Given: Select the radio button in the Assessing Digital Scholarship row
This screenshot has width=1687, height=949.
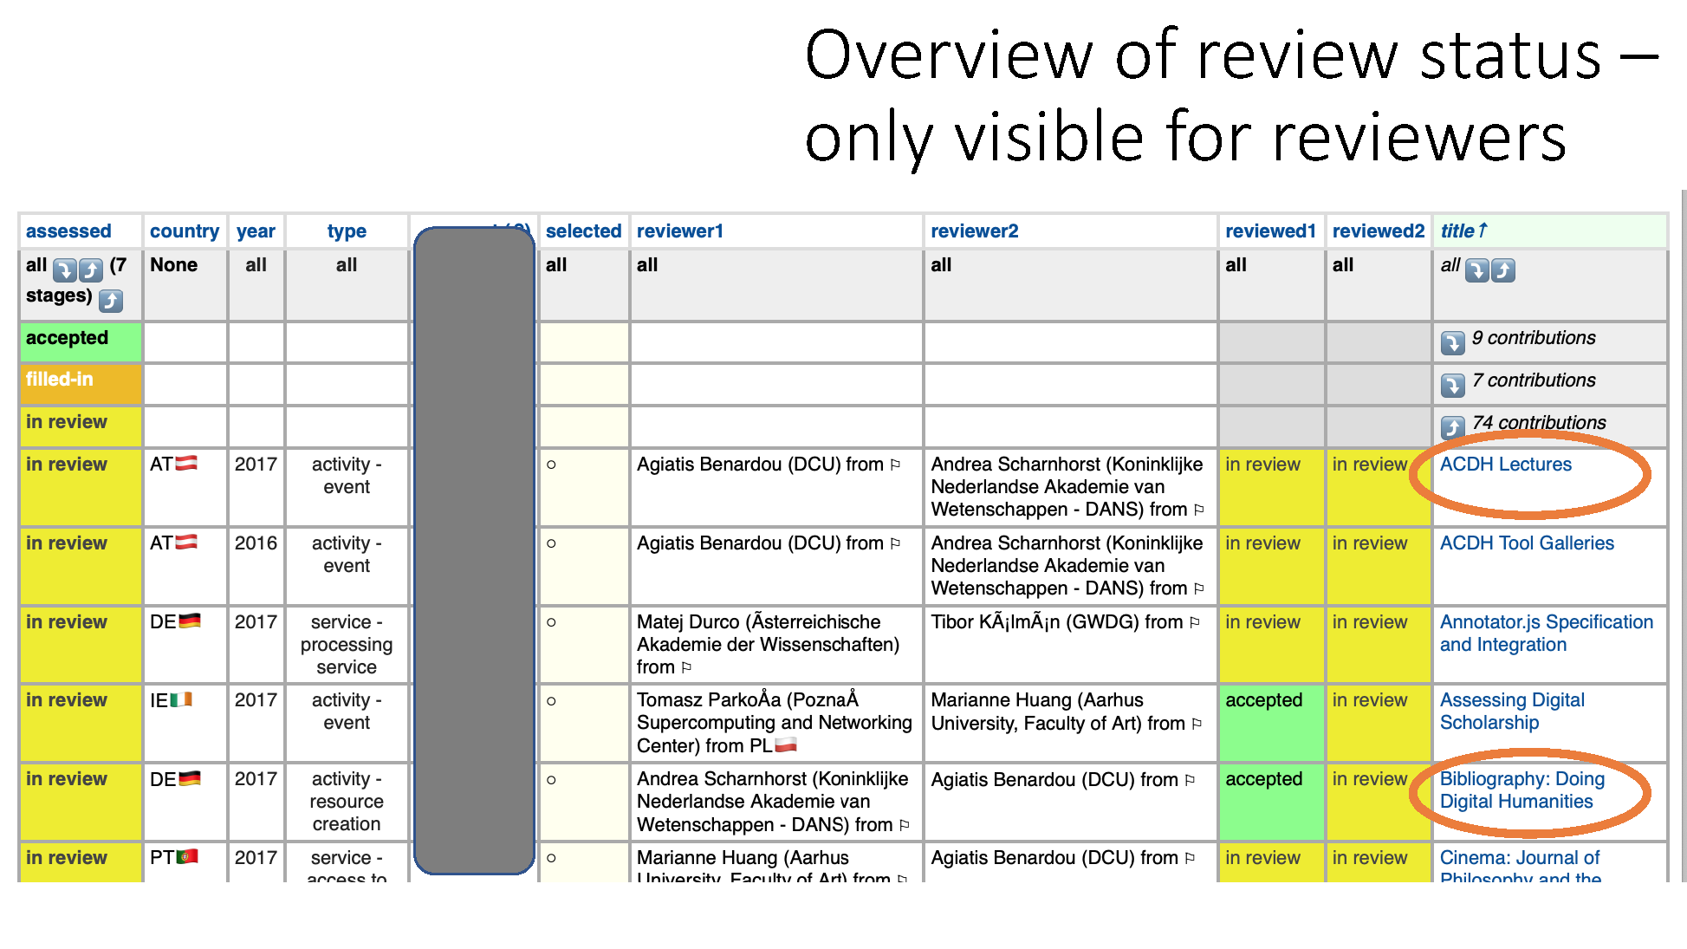Looking at the screenshot, I should click(x=551, y=700).
